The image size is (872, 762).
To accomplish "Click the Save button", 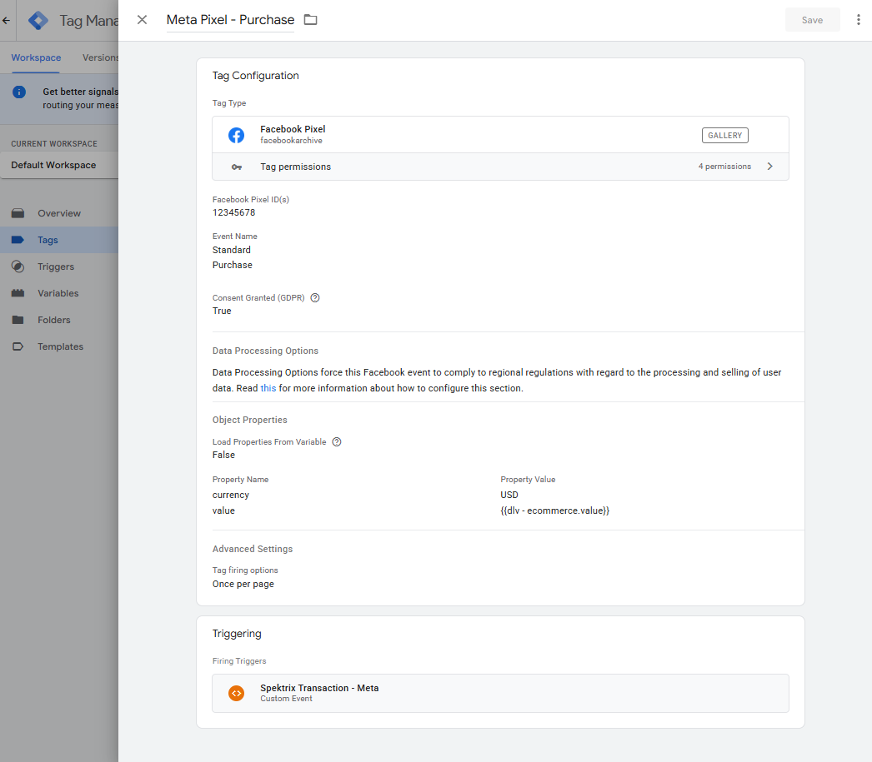I will (811, 20).
